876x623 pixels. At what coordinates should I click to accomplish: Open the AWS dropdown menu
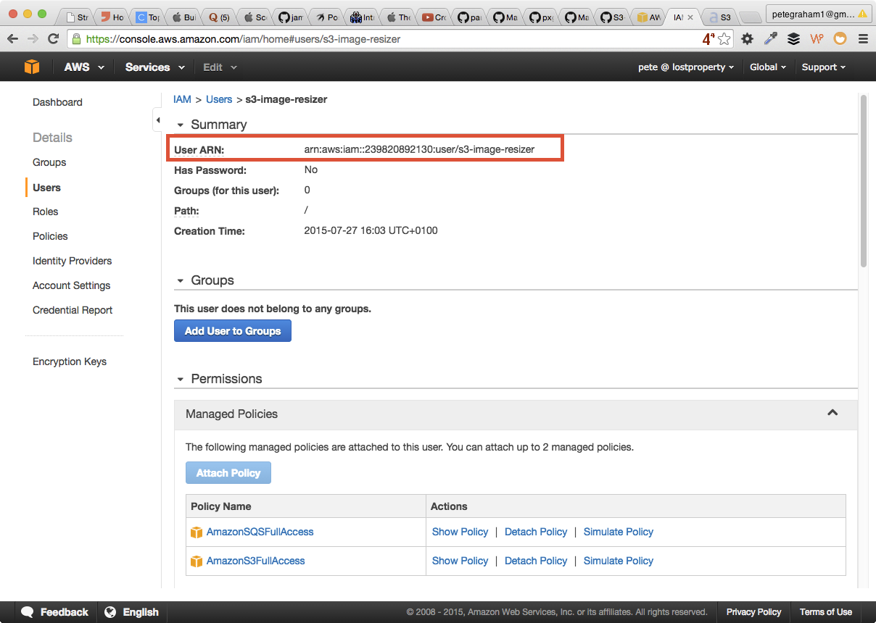coord(84,67)
